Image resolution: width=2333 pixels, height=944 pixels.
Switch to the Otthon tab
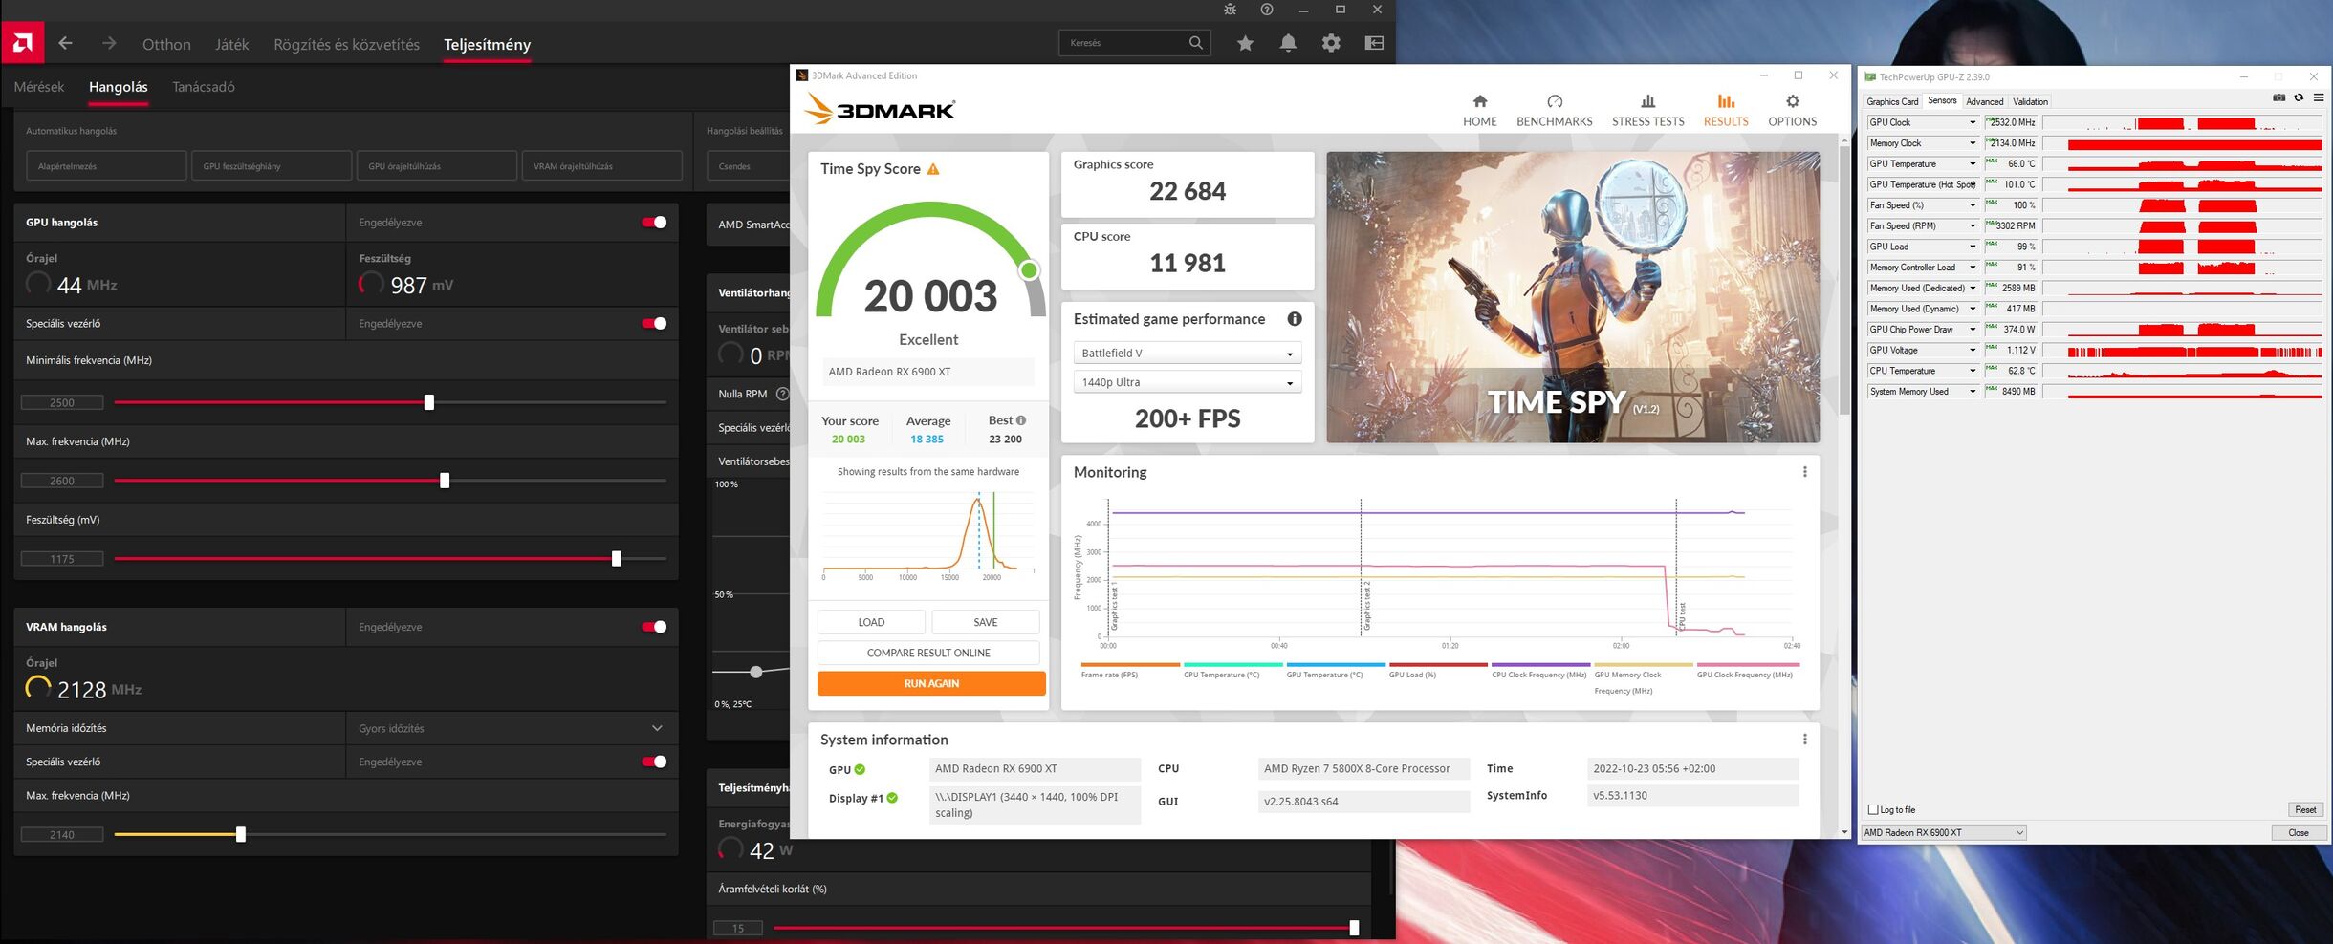(166, 45)
